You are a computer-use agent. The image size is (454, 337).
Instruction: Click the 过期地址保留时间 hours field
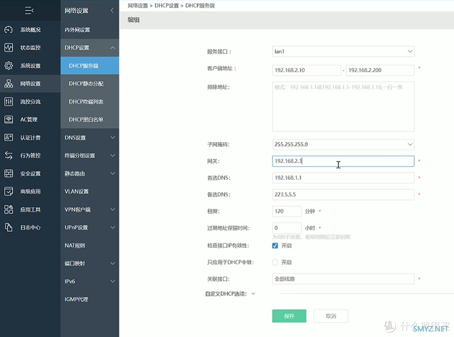(x=287, y=228)
